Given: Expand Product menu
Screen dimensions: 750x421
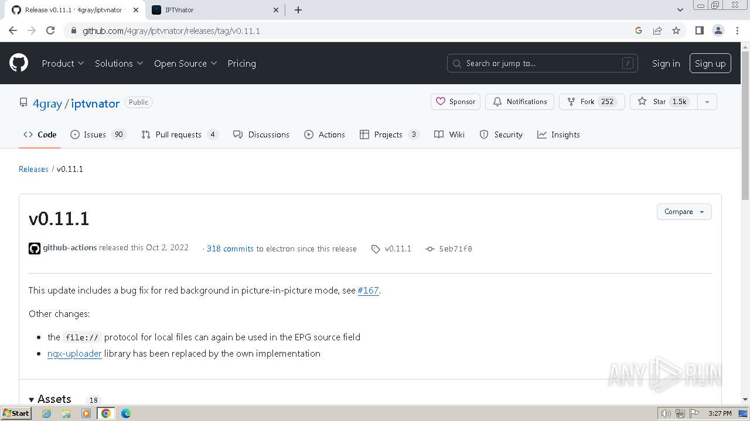Looking at the screenshot, I should (x=63, y=63).
